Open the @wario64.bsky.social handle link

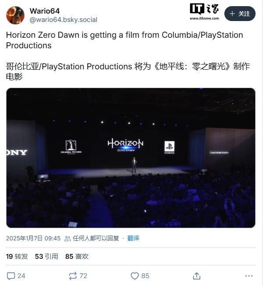coord(63,20)
